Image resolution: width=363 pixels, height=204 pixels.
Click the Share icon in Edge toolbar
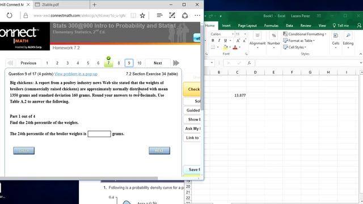coord(185,15)
